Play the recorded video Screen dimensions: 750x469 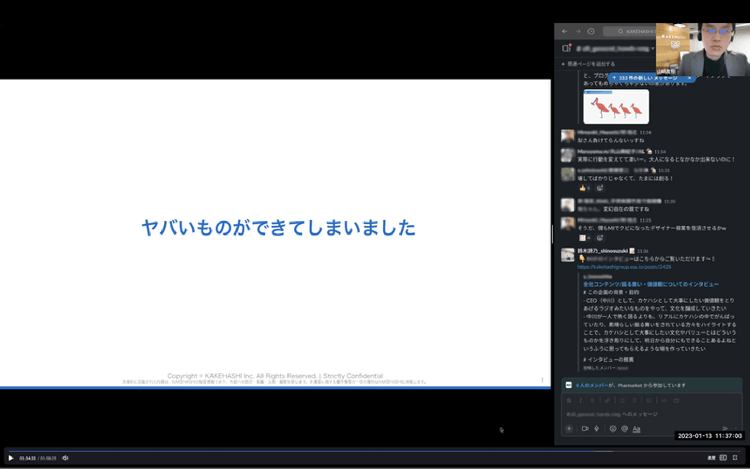pyautogui.click(x=10, y=458)
